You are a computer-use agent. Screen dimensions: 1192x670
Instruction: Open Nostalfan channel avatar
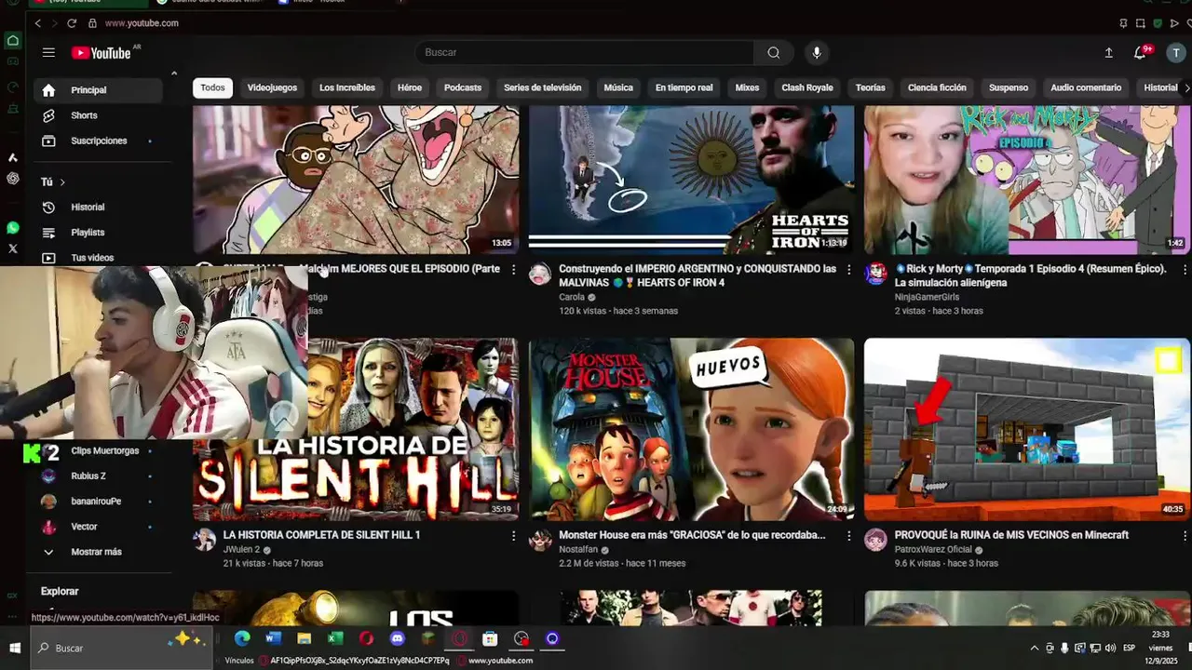click(x=540, y=540)
